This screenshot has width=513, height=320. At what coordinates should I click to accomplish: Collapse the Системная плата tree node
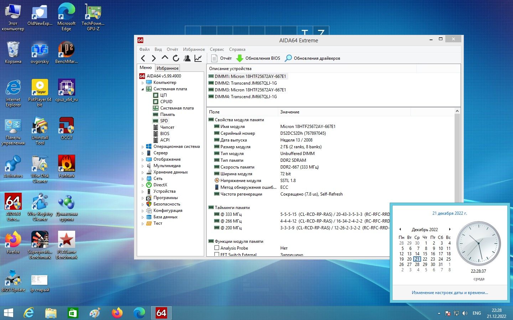[x=143, y=89]
